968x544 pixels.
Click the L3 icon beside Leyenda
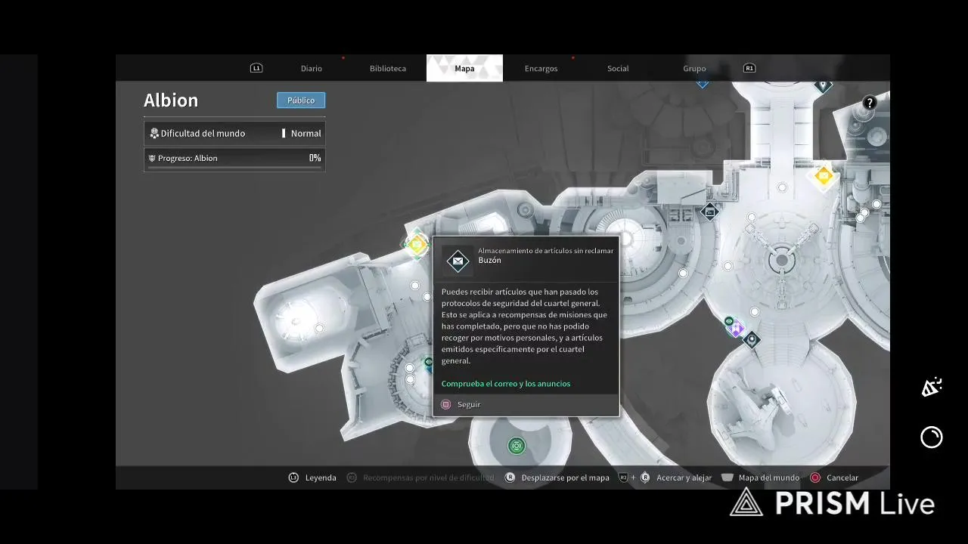point(293,478)
